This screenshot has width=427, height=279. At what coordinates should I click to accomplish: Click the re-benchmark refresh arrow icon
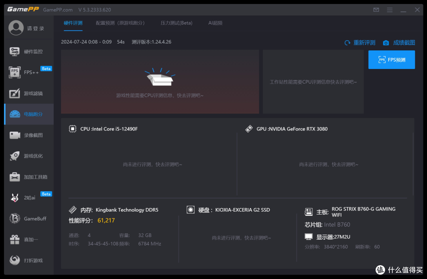pos(347,43)
